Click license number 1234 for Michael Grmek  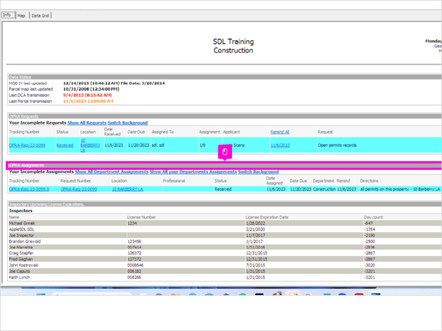[132, 223]
